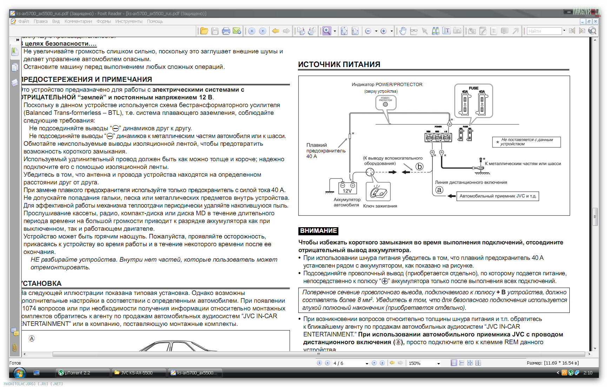Go to the previous page from the status bar

[328, 363]
